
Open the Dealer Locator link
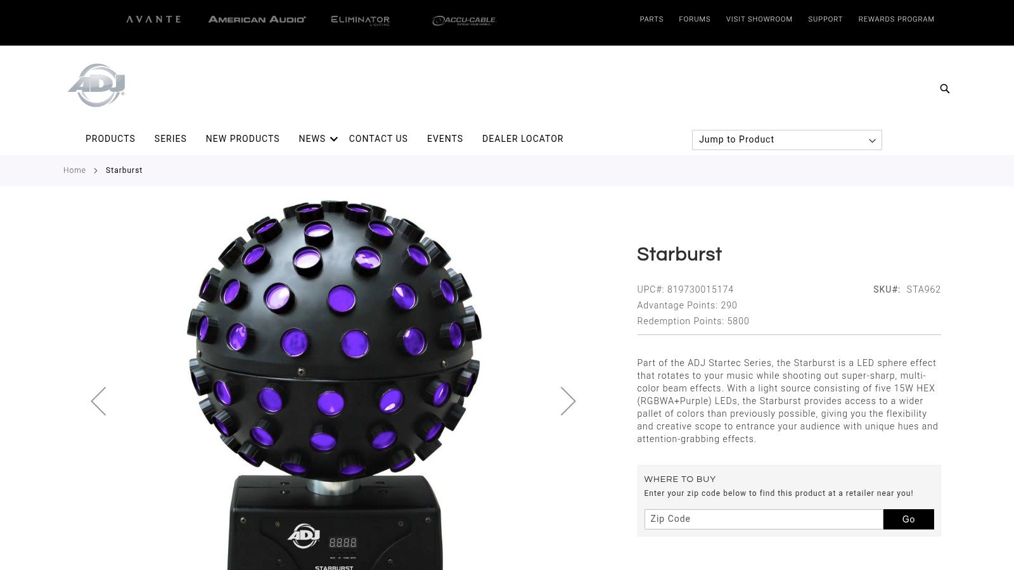click(x=523, y=139)
